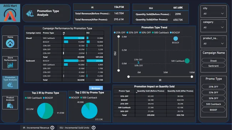Open Product Analysis shopping bag icon
The image size is (232, 130).
coord(10,105)
